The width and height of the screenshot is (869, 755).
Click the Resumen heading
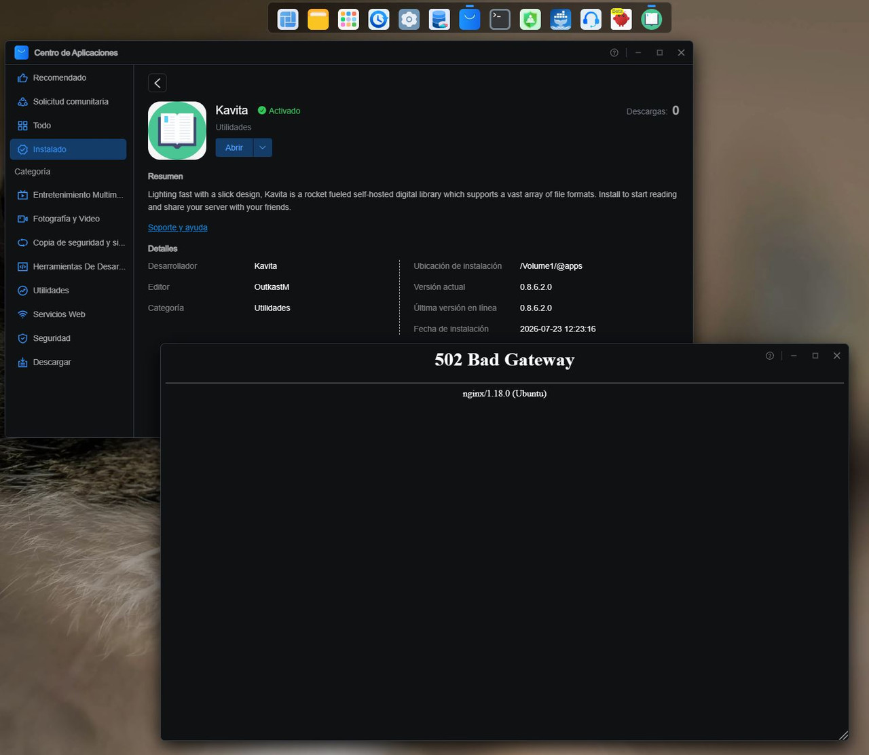(x=166, y=177)
